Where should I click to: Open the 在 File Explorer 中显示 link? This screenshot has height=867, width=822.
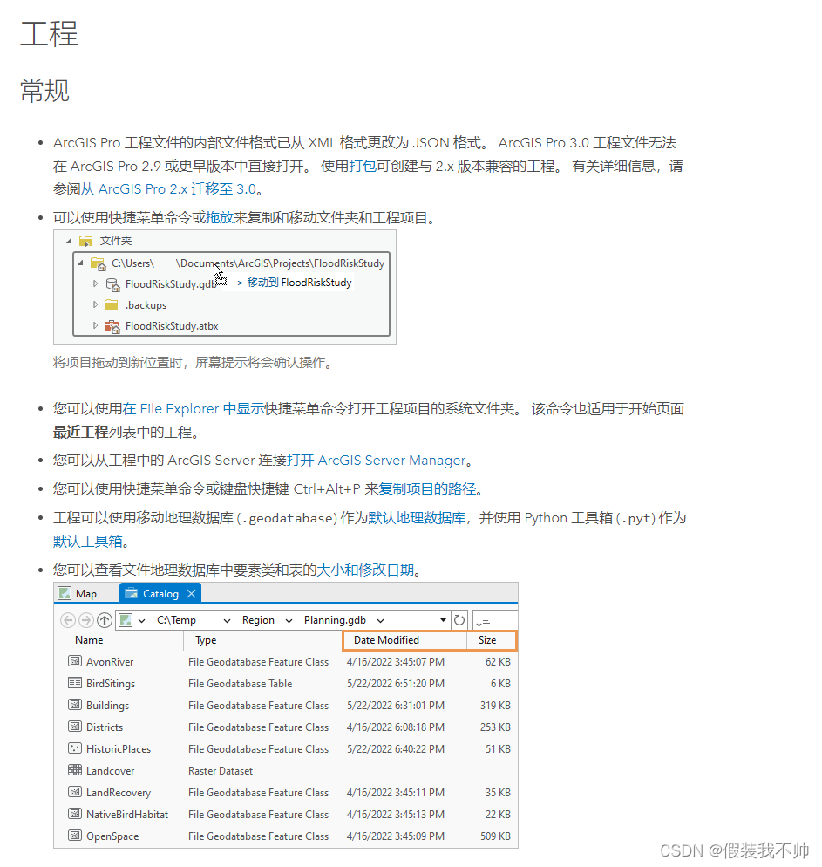pyautogui.click(x=193, y=408)
